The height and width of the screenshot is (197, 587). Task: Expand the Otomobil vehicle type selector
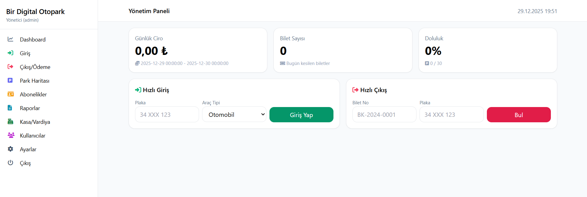(234, 114)
